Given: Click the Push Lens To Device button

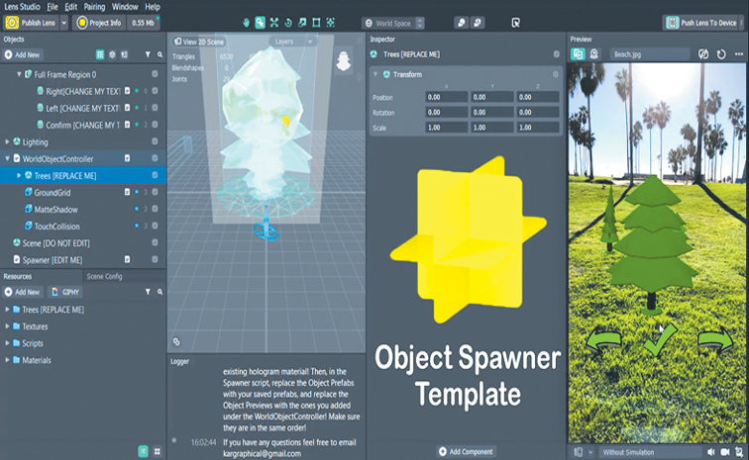Looking at the screenshot, I should 701,23.
